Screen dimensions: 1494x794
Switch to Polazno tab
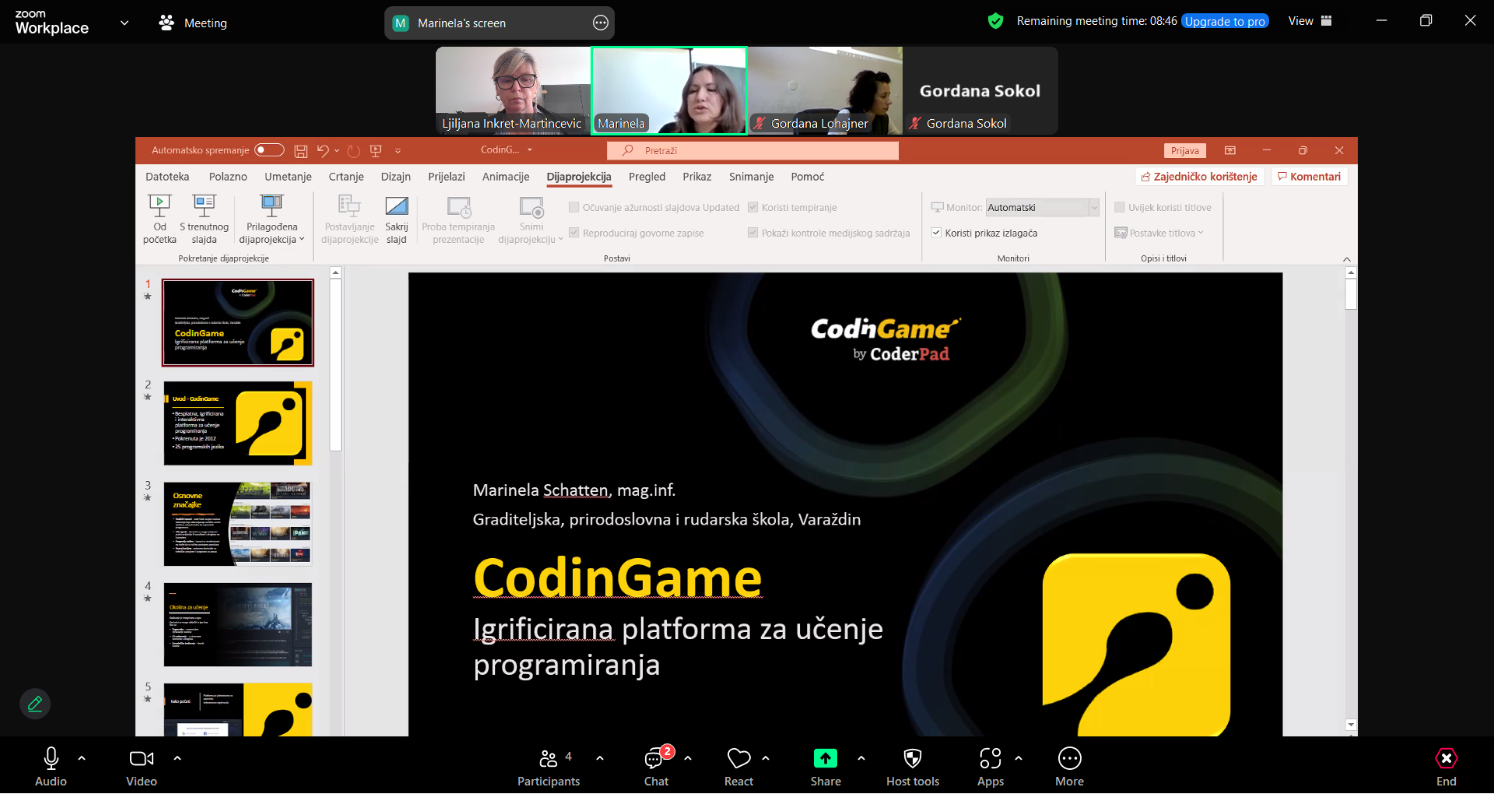228,177
